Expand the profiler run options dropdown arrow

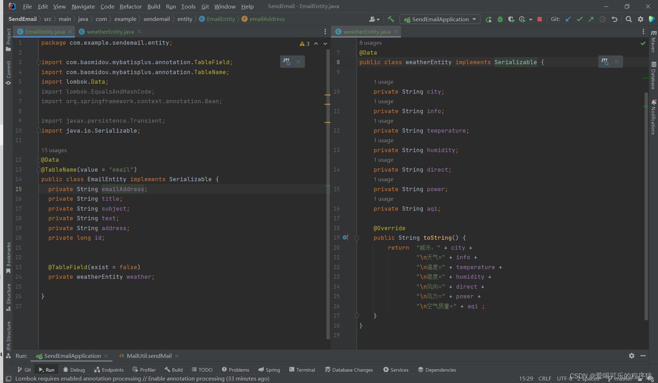[531, 20]
